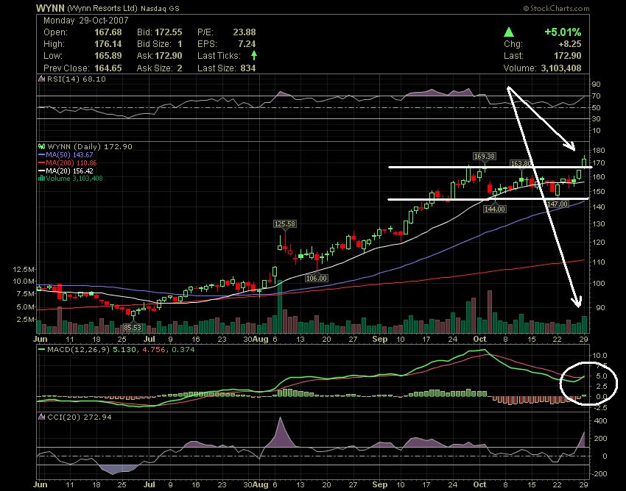Screen dimensions: 626x491
Task: Click the Bid value 172.55
Action: [x=169, y=32]
